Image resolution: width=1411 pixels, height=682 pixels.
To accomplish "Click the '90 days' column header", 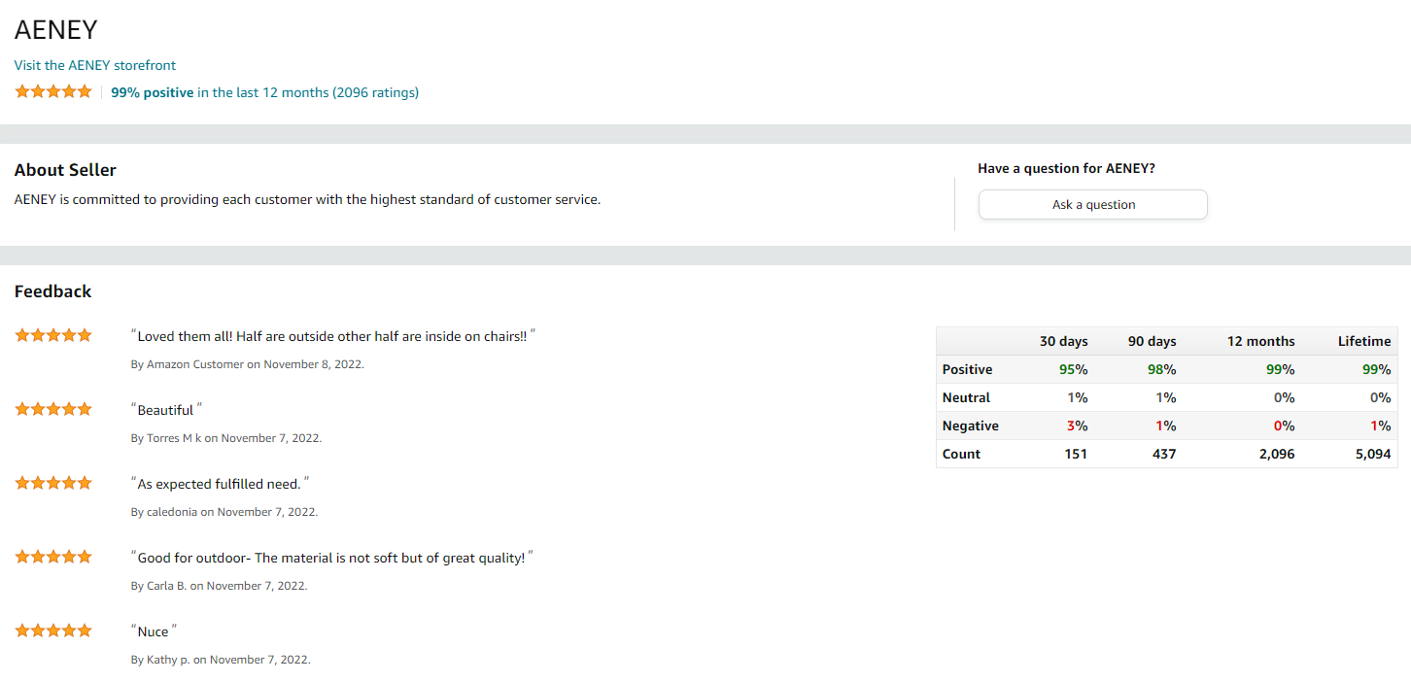I will point(1153,341).
